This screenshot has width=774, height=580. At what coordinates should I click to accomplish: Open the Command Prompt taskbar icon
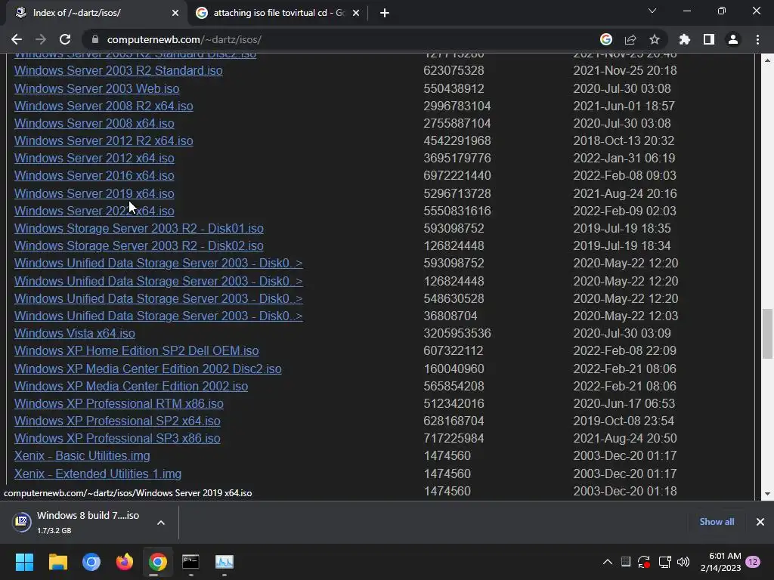coord(190,562)
